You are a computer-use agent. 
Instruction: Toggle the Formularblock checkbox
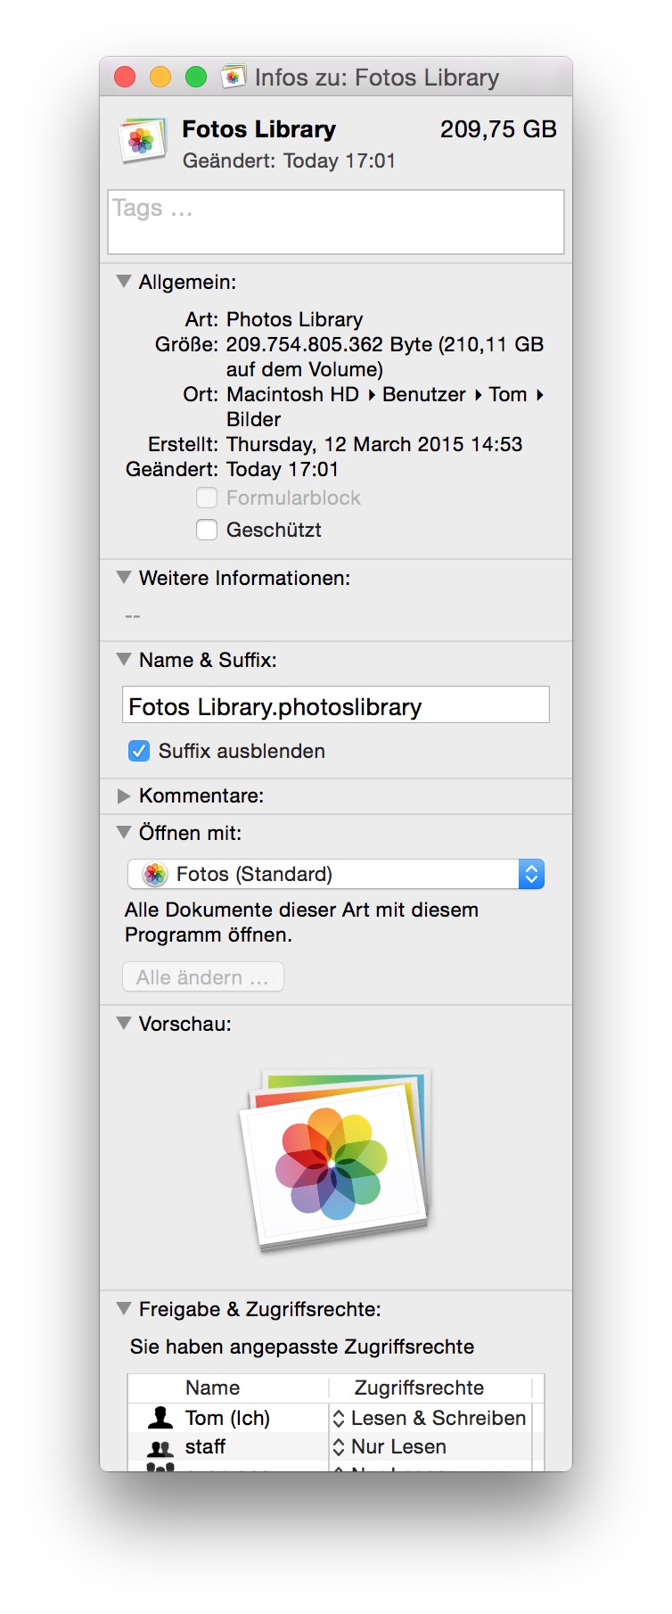[207, 498]
